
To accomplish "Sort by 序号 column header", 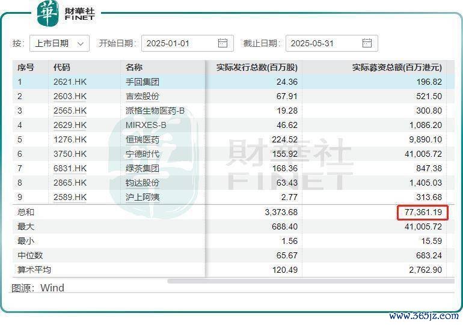I will click(26, 67).
